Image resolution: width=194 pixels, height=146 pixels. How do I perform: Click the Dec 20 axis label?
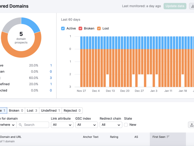pos(125,91)
